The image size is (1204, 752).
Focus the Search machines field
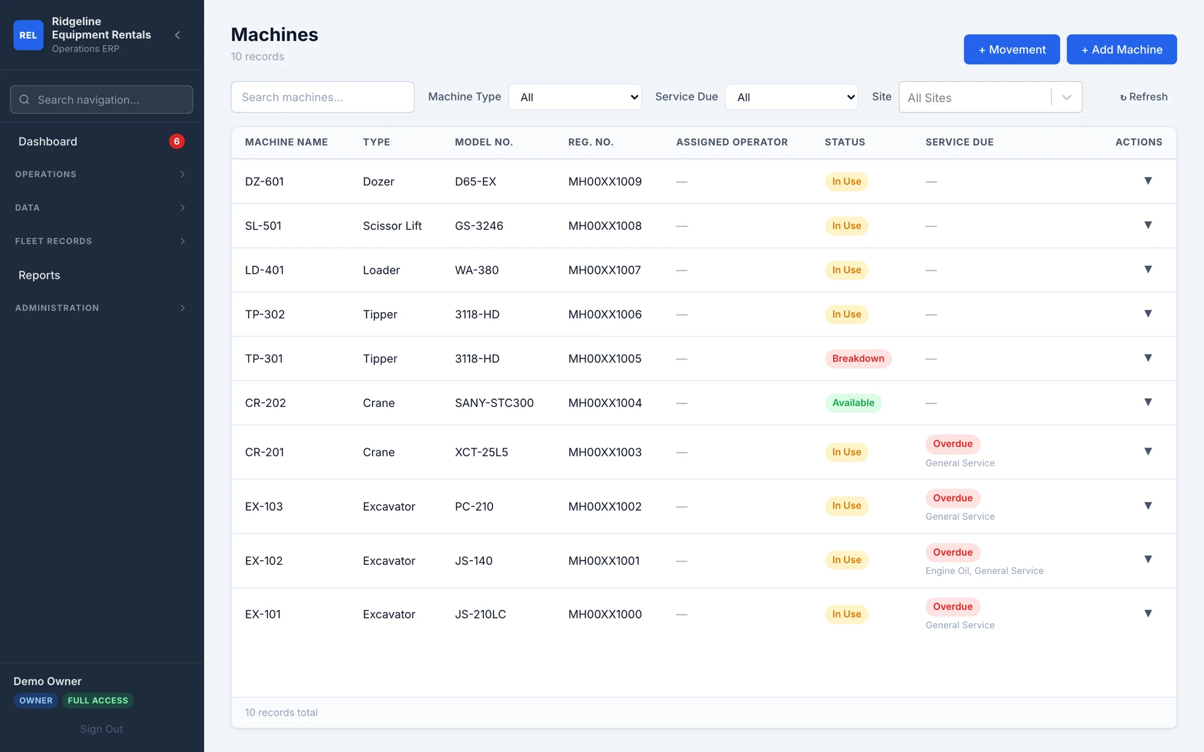point(322,97)
